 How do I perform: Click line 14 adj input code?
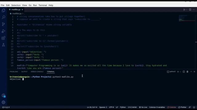pyautogui.click(x=31, y=52)
